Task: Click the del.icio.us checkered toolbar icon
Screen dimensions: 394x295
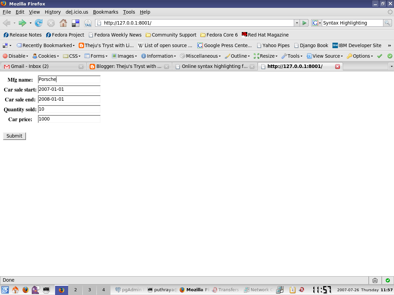Action: [x=75, y=23]
